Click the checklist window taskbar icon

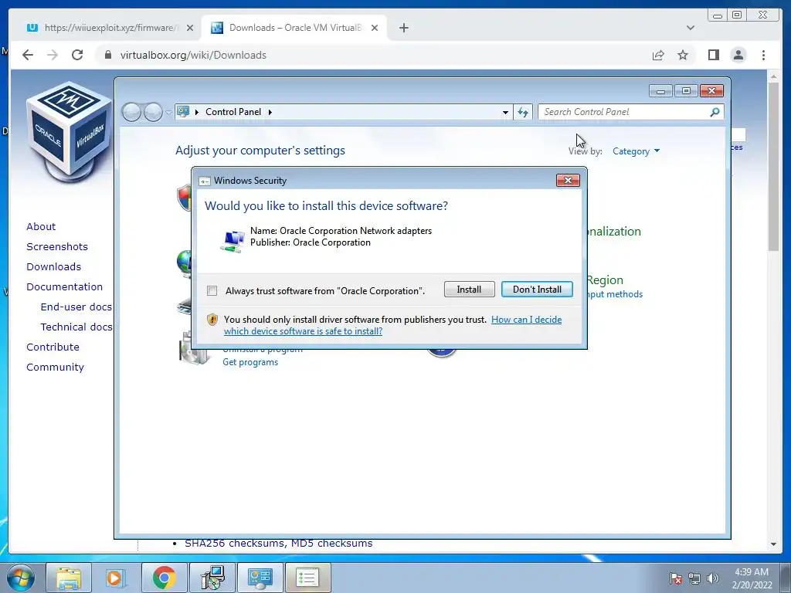coord(307,578)
